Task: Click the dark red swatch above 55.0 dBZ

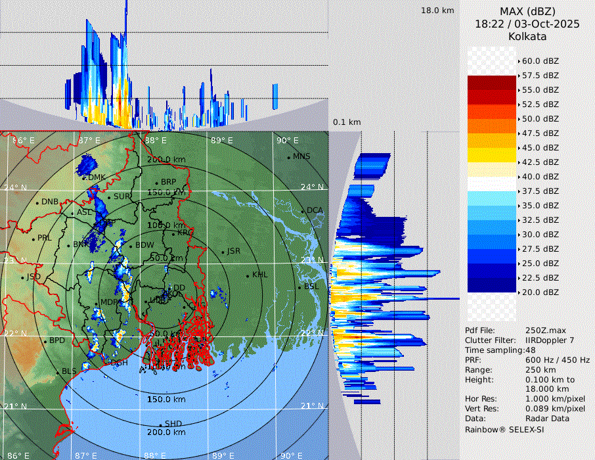Action: pyautogui.click(x=491, y=82)
